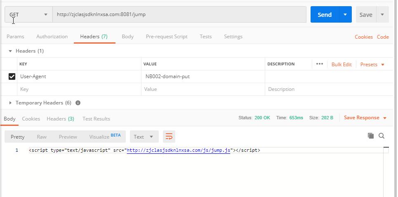398x197 pixels.
Task: Toggle line wrap icon in response toolbar
Action: point(169,137)
